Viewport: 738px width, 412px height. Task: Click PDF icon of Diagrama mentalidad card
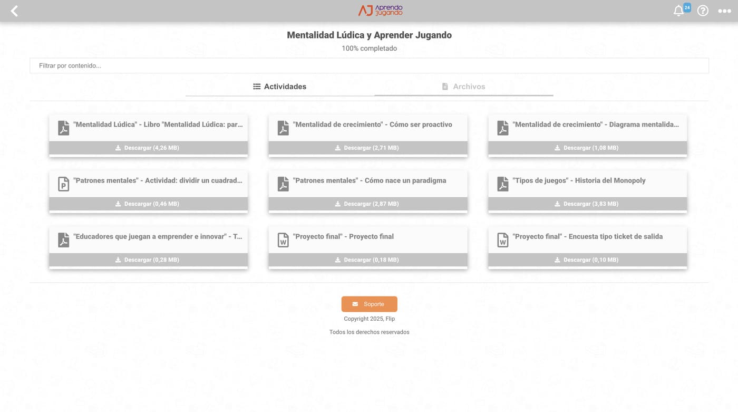[503, 128]
